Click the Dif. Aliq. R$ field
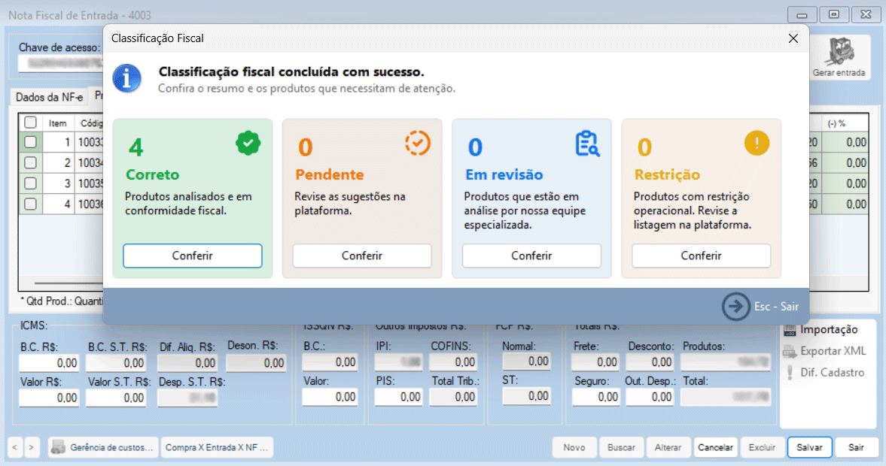 tap(187, 363)
